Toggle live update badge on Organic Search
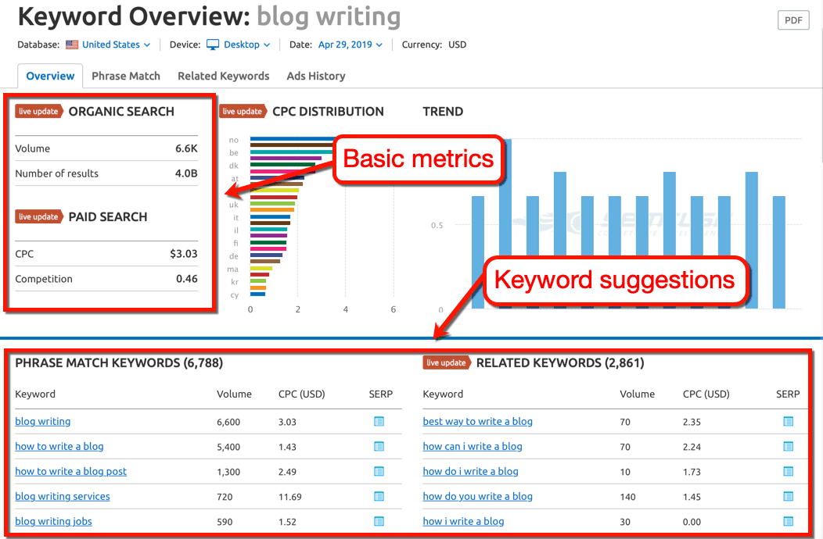 [x=38, y=111]
